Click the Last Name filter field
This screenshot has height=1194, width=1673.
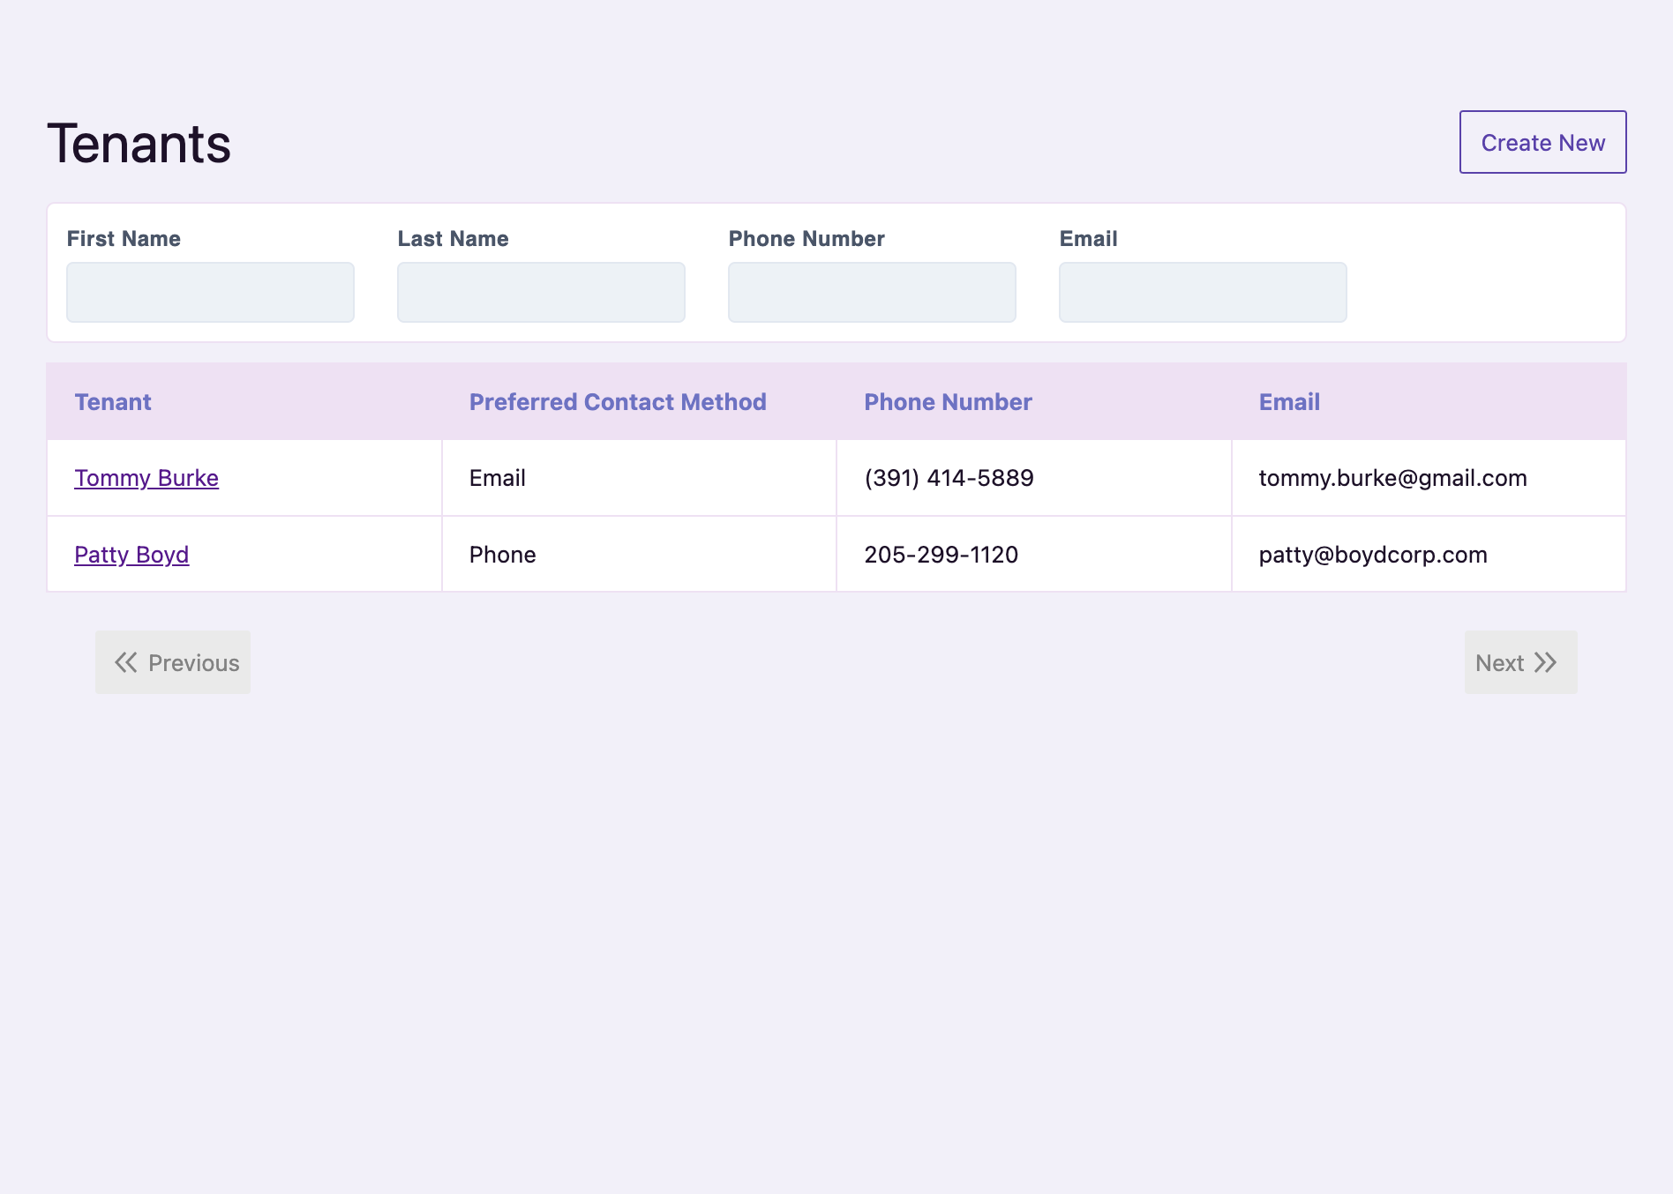pos(540,292)
